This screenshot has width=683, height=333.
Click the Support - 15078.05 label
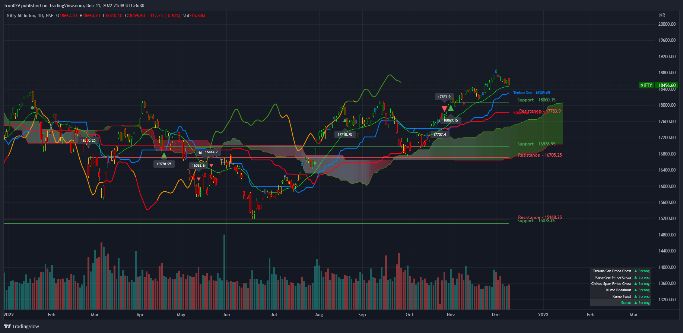536,221
